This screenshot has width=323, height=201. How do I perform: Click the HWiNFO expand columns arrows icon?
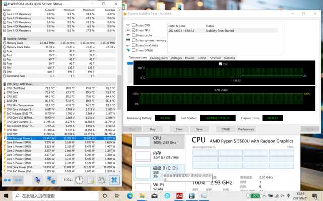click(7, 180)
